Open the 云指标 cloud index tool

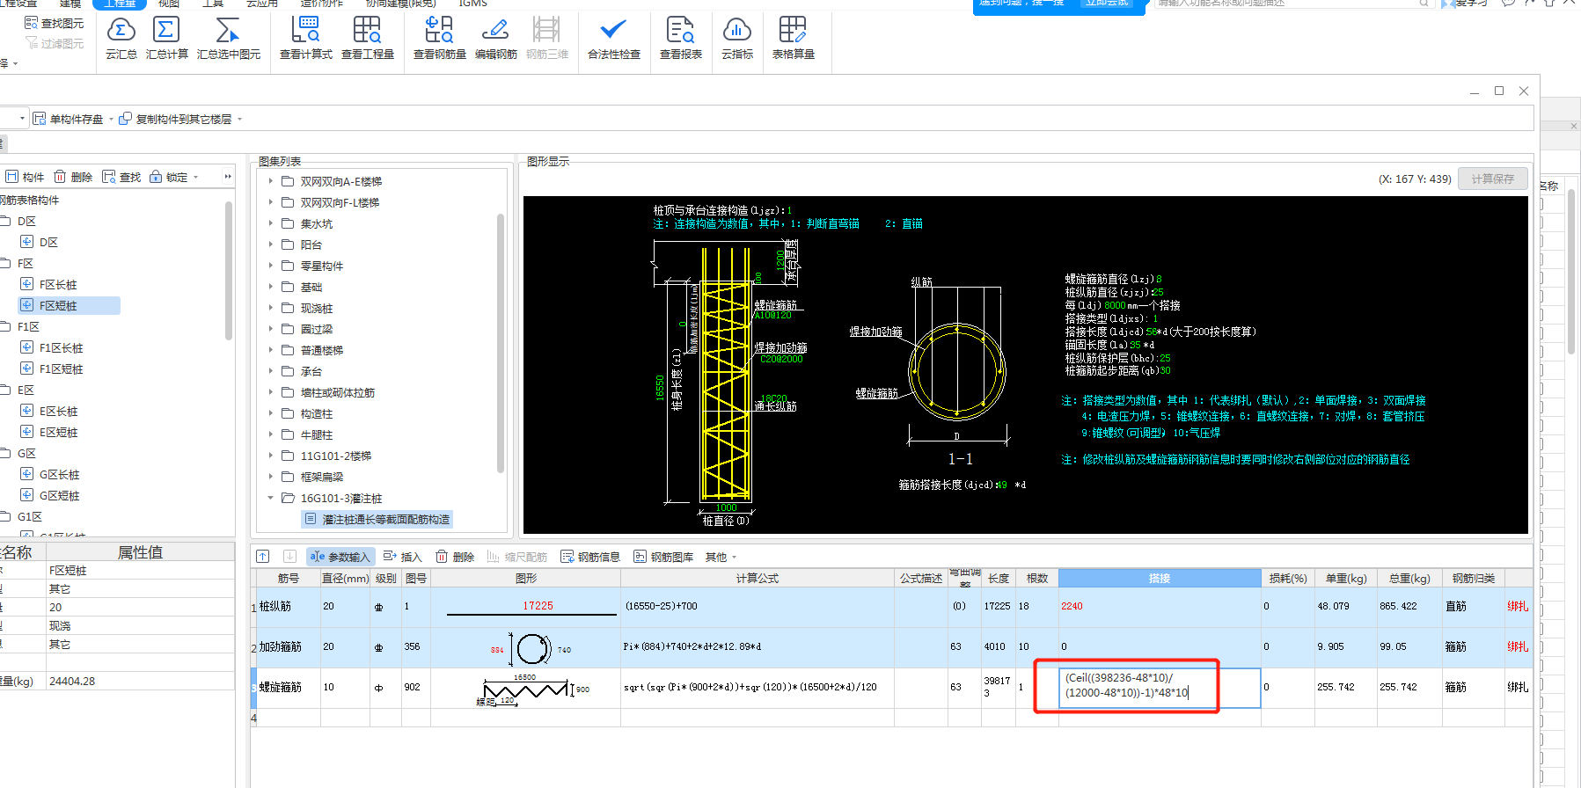[737, 39]
